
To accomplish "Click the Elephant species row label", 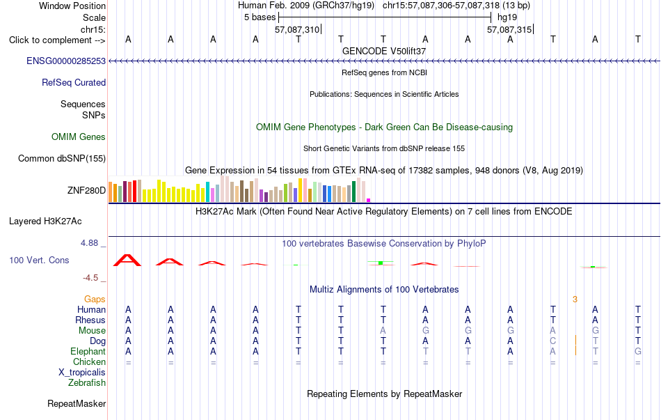I will [88, 352].
